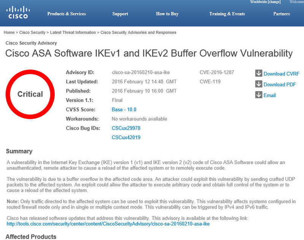
Task: Click the Cisco logo
Action: [18, 13]
